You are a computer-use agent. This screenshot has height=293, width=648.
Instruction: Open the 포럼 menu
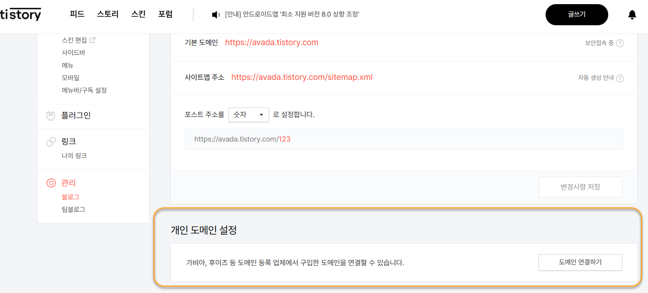point(165,14)
